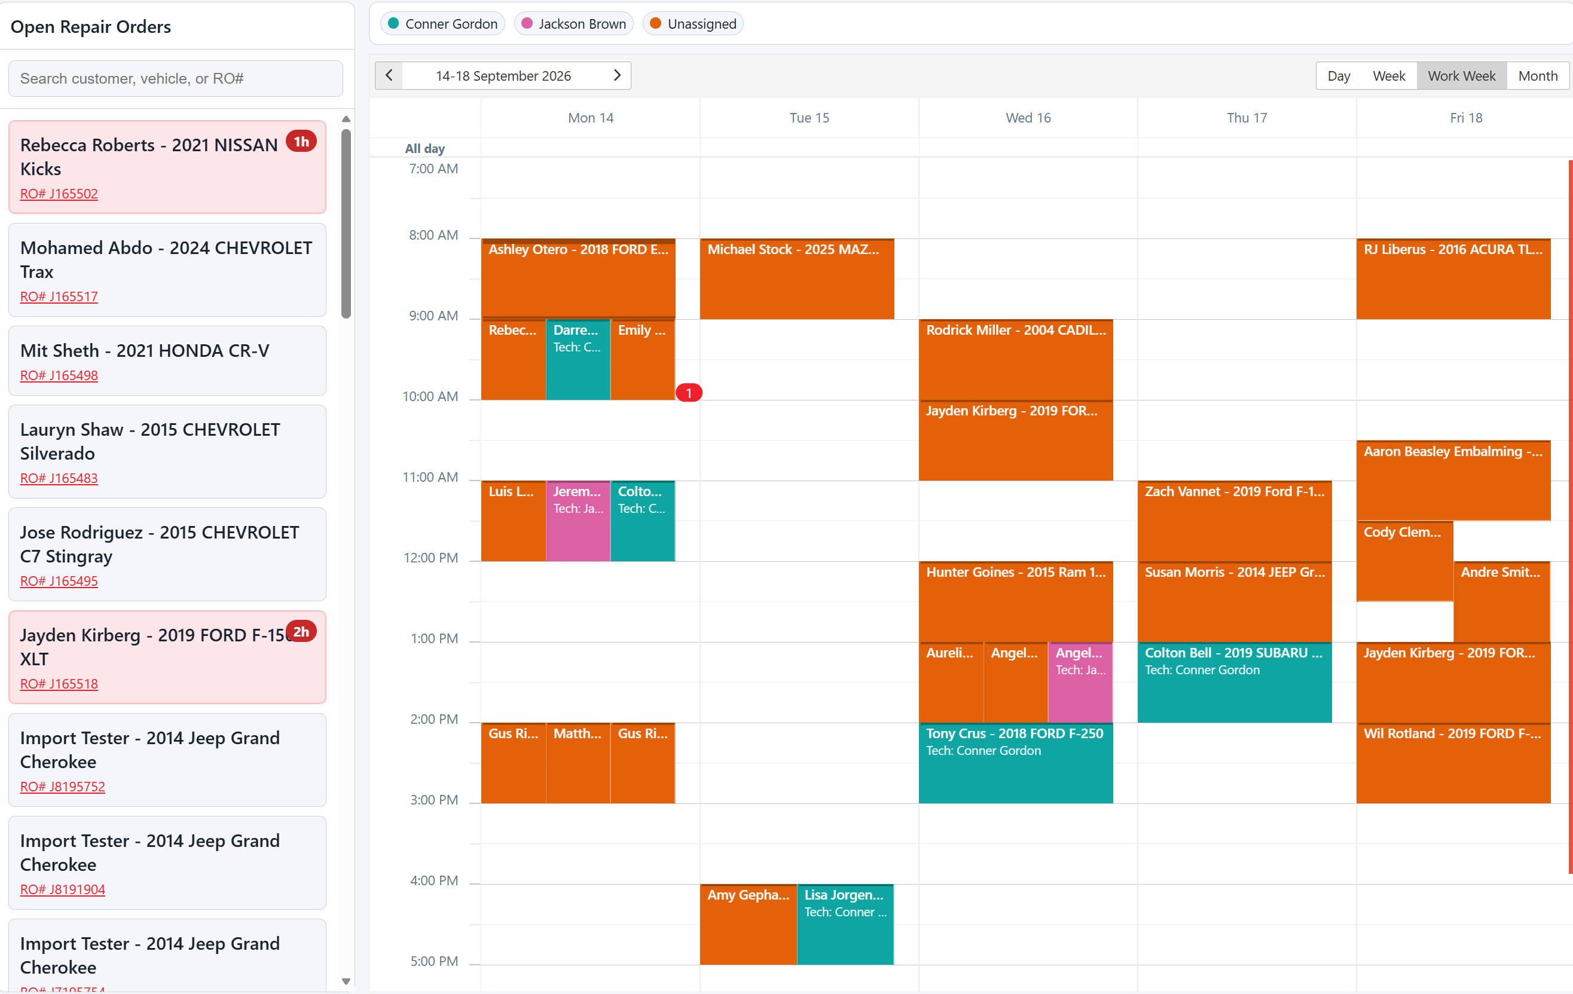Open Ashley Otero 2018 FORD appointment
Viewport: 1573px width, 994px height.
coord(578,279)
